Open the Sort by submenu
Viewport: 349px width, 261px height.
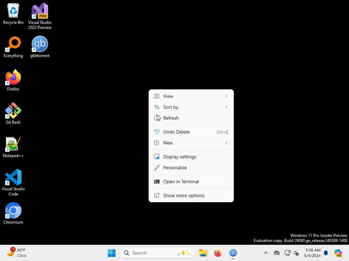(x=191, y=107)
